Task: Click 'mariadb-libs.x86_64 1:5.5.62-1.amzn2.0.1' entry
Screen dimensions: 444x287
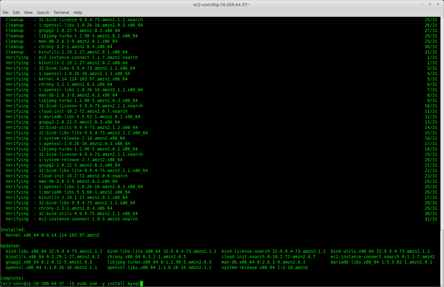Action: pyautogui.click(x=381, y=262)
